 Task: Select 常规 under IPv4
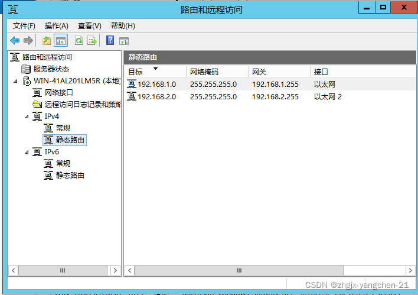point(63,128)
